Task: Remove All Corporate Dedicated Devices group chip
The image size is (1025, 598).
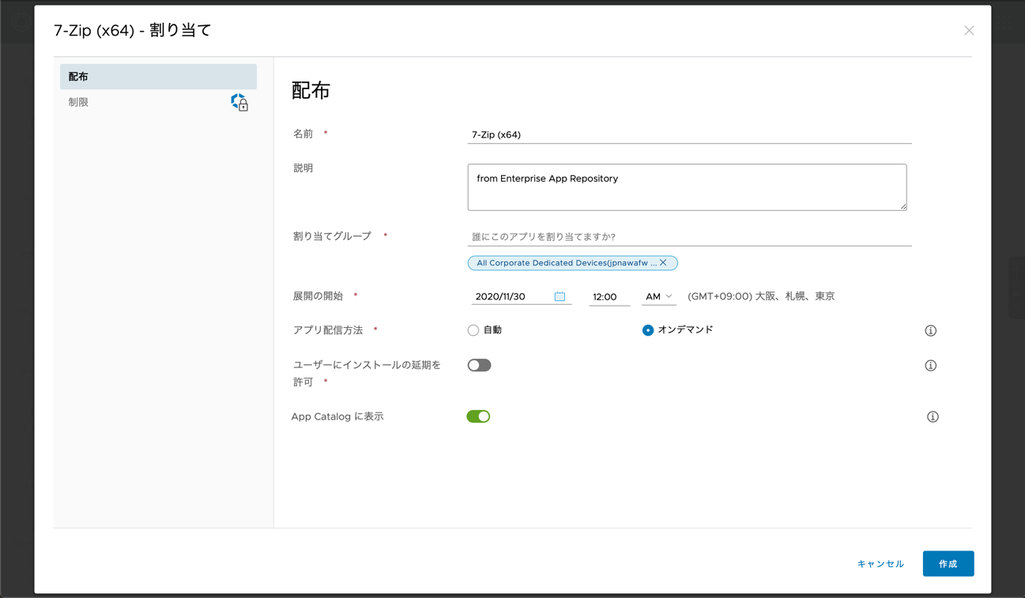Action: [x=663, y=262]
